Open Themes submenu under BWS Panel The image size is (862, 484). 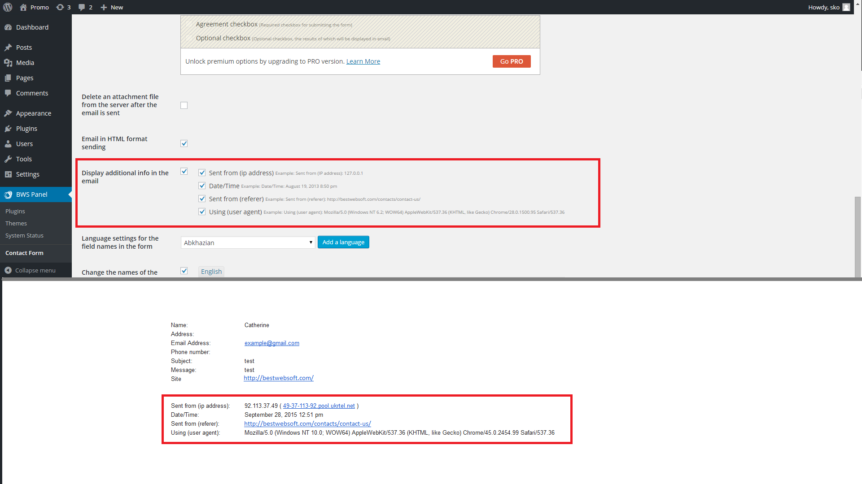[x=16, y=223]
